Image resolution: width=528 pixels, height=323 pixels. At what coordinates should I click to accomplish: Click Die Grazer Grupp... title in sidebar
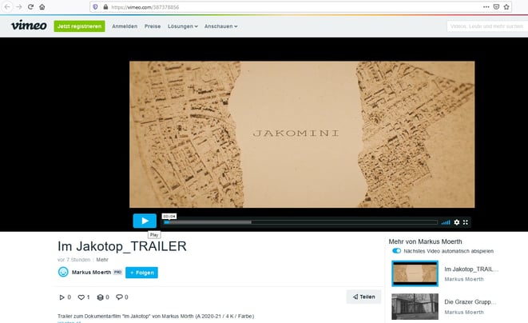pos(470,301)
